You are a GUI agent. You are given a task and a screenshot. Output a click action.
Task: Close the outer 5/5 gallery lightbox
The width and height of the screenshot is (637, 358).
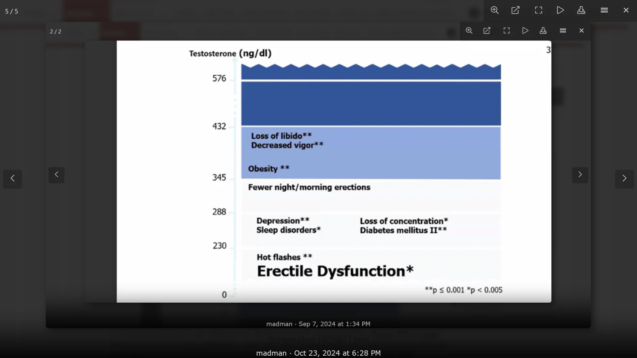coord(626,10)
